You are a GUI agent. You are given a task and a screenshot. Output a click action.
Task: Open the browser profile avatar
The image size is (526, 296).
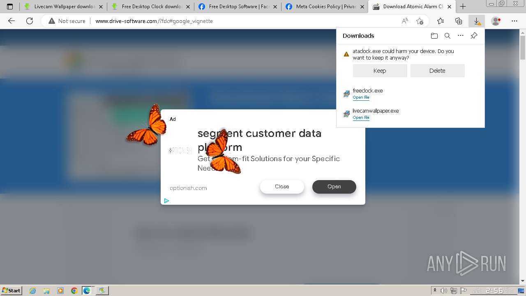tap(496, 21)
